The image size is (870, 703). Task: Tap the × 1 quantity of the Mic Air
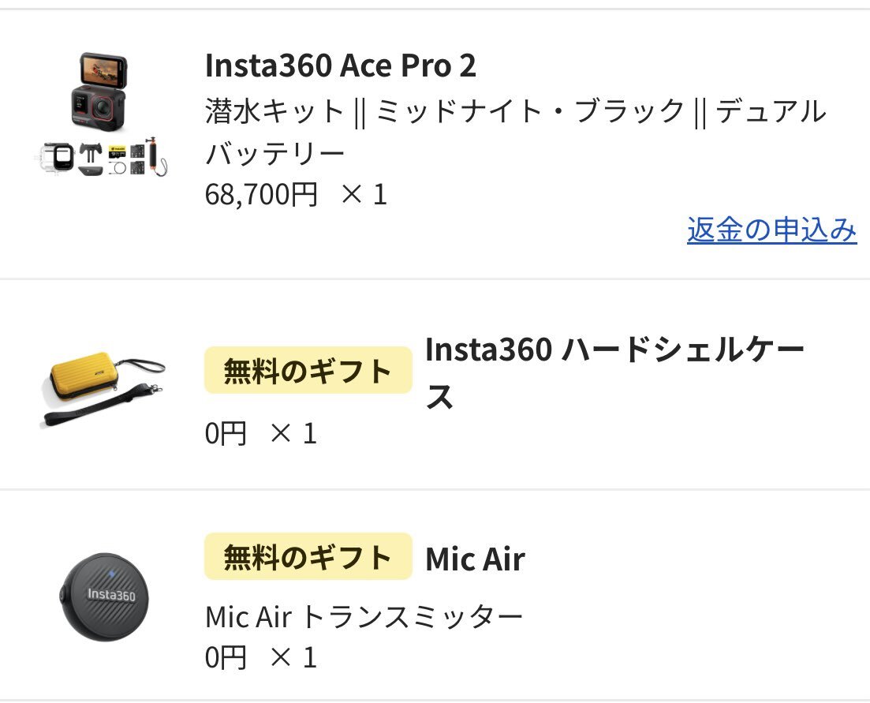(293, 657)
